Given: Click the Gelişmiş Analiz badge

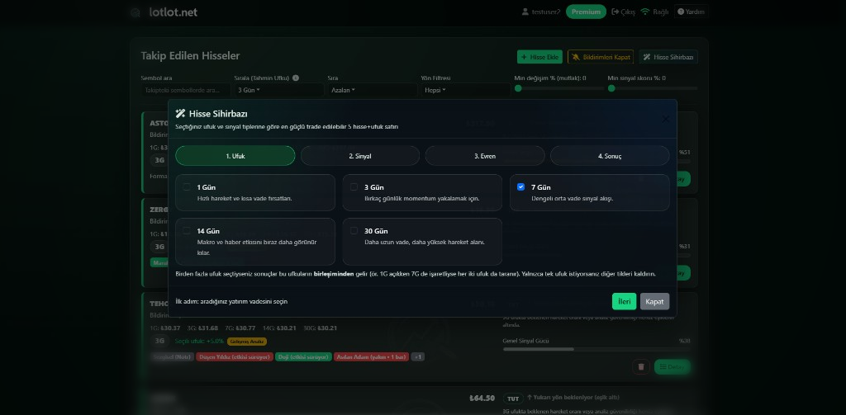Looking at the screenshot, I should point(247,342).
